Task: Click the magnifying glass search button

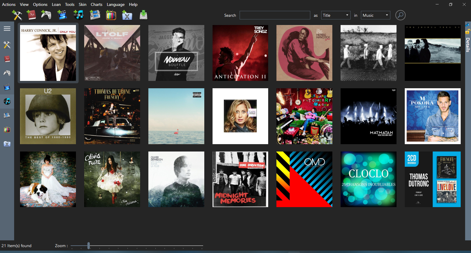Action: tap(400, 15)
